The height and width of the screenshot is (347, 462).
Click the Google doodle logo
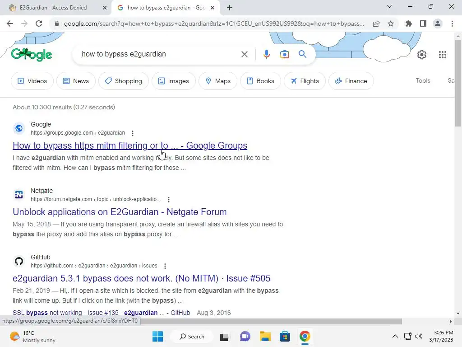tap(32, 55)
